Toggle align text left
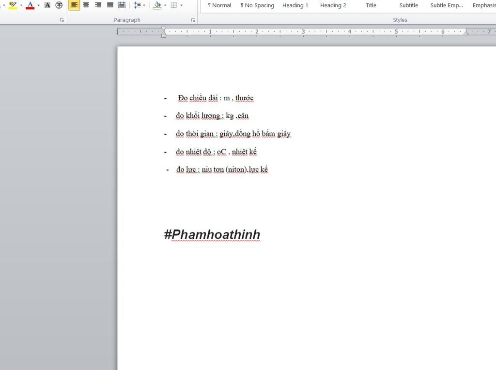The height and width of the screenshot is (370, 496). [x=74, y=5]
